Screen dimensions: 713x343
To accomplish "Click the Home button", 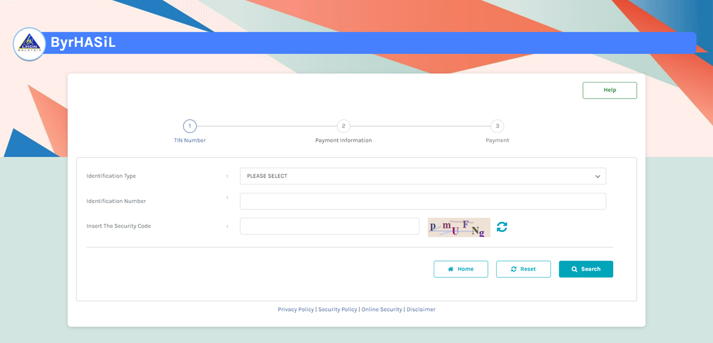I will point(460,269).
